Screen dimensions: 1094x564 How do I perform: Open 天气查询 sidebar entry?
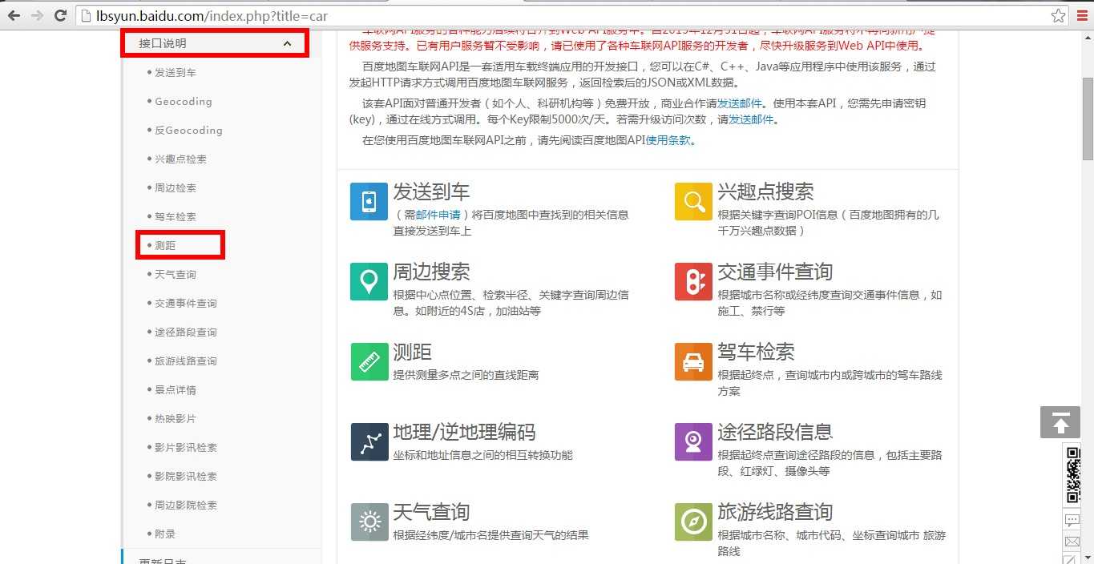coord(175,275)
